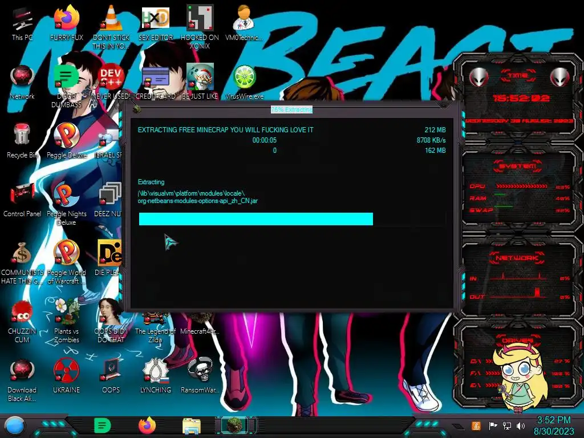Screen dimensions: 584x438
Task: Click the org-netbeans-modules-options-api_zh_CN.jar file path
Action: pyautogui.click(x=198, y=201)
